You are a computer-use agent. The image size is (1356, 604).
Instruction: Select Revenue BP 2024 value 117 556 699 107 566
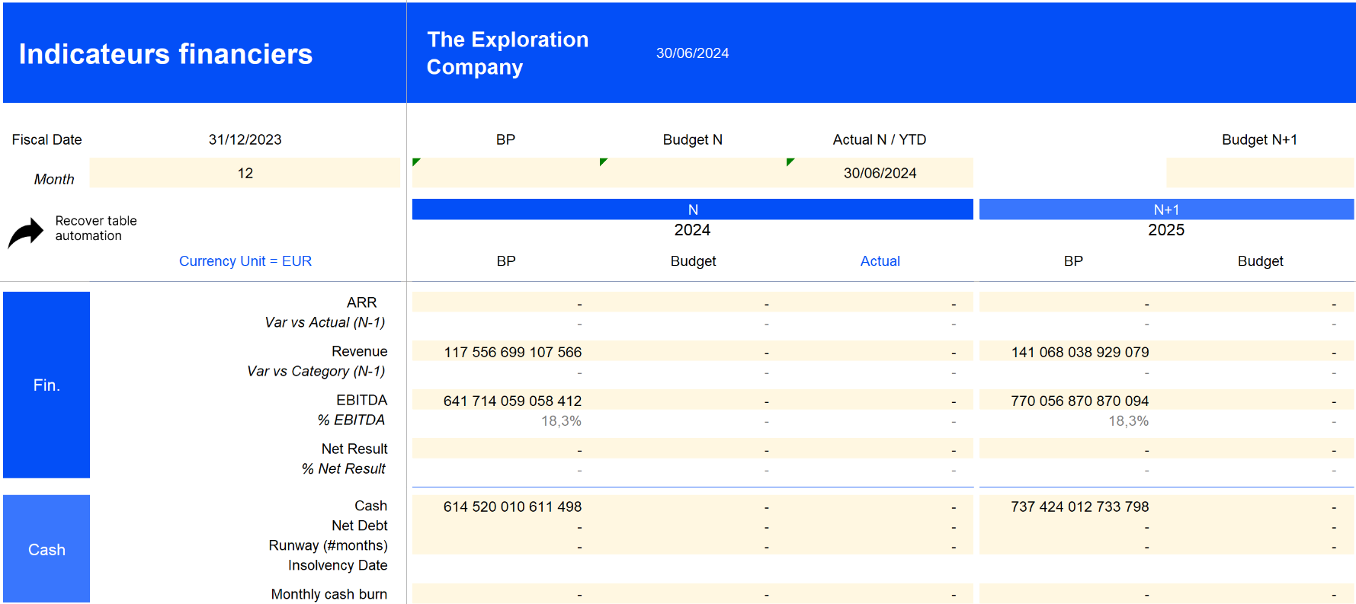pyautogui.click(x=512, y=352)
